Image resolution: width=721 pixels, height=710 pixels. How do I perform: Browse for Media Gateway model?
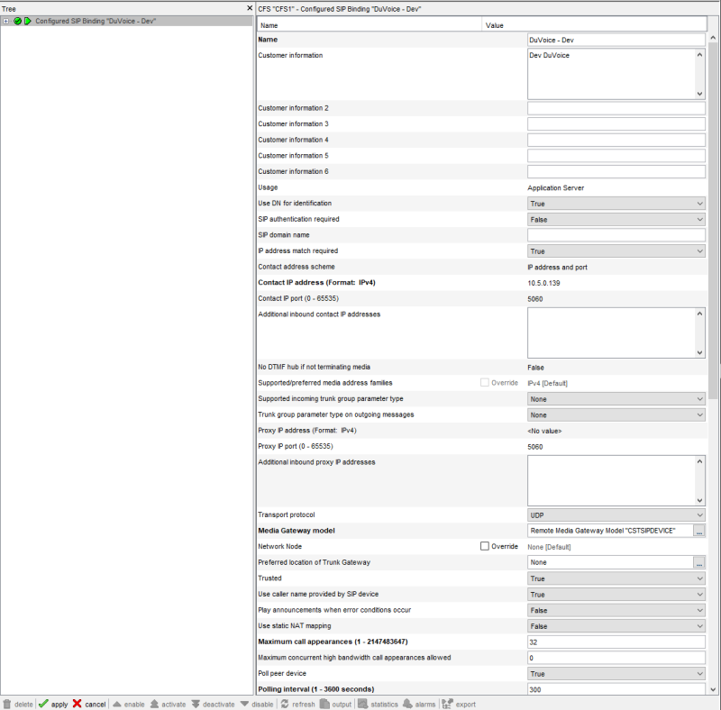point(699,531)
